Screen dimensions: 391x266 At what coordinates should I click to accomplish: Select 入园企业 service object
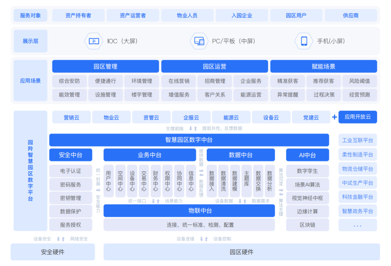(x=241, y=15)
